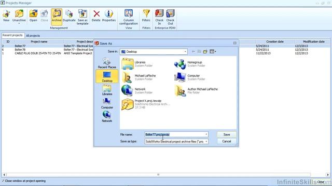This screenshot has height=186, width=332.
Task: Select Network item in file list
Action: pyautogui.click(x=137, y=91)
